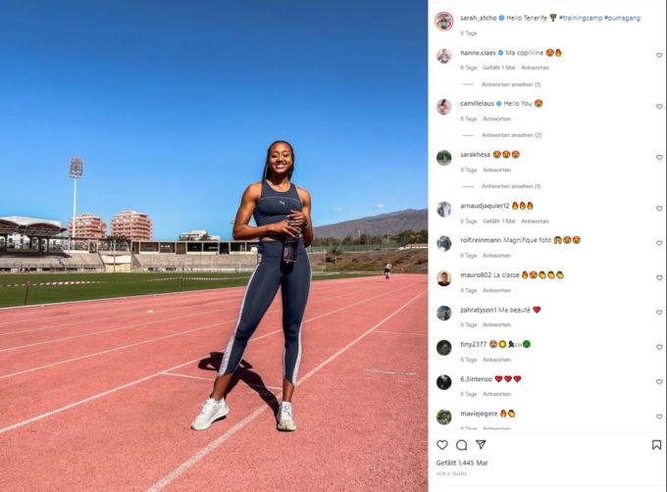Expand the two replies under camillelaus comment
Screen dimensions: 667x492
(x=511, y=135)
